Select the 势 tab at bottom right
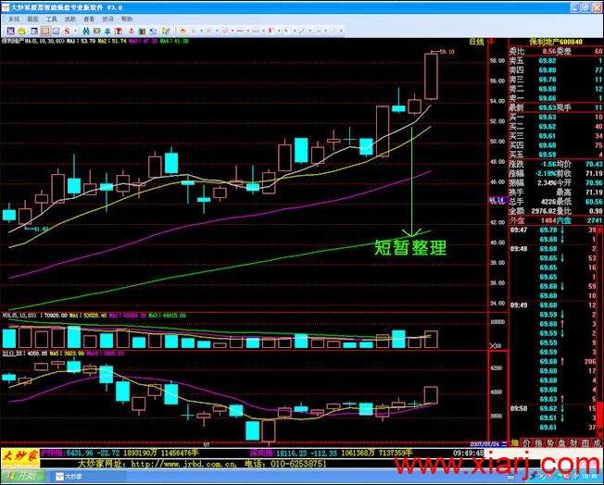The image size is (604, 485). coord(550,443)
